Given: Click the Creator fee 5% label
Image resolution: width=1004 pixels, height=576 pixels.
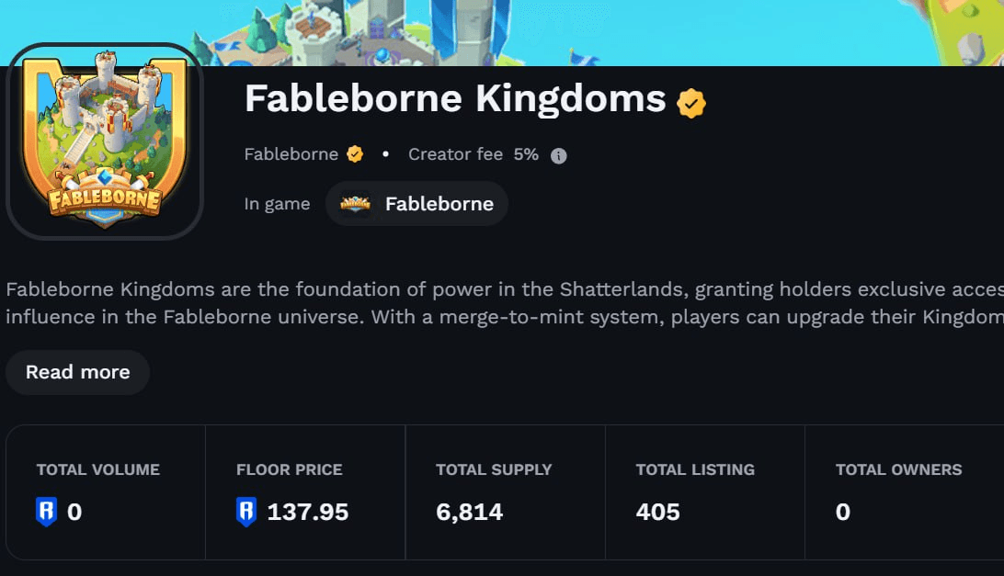Looking at the screenshot, I should point(473,154).
